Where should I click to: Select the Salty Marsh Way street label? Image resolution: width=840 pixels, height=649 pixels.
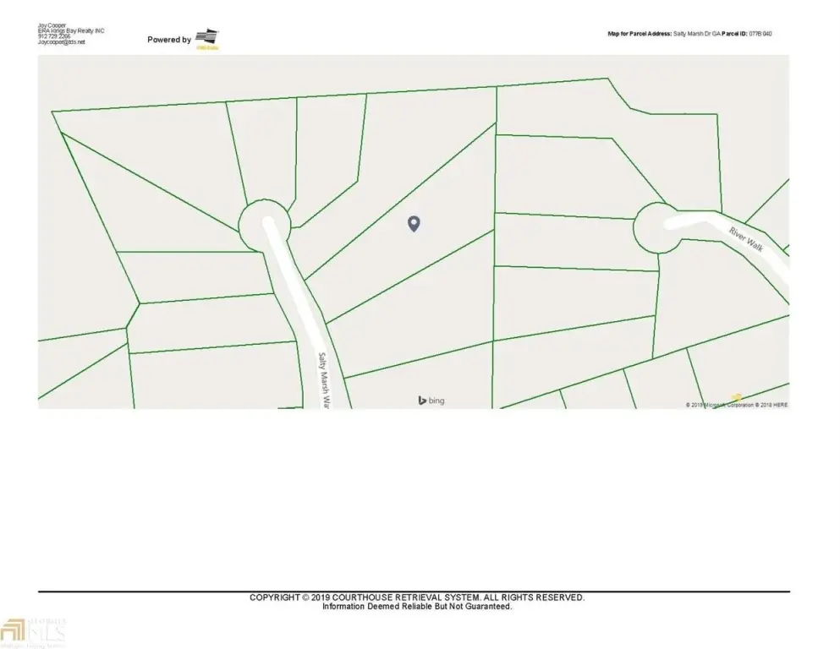pos(322,380)
